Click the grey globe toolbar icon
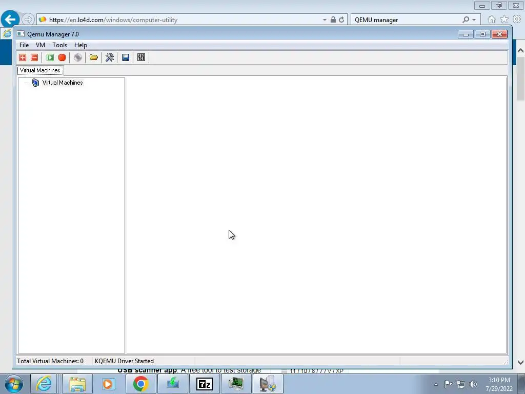The height and width of the screenshot is (394, 525). 78,57
